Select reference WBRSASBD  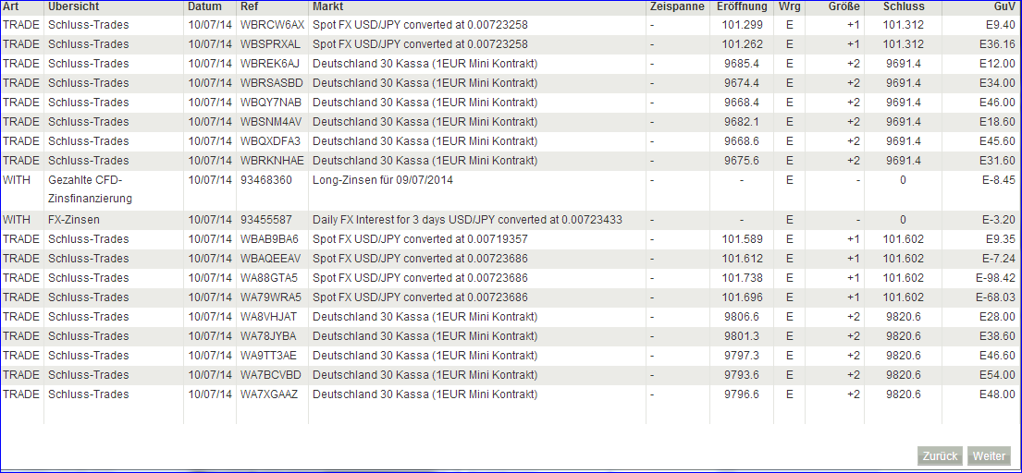271,83
